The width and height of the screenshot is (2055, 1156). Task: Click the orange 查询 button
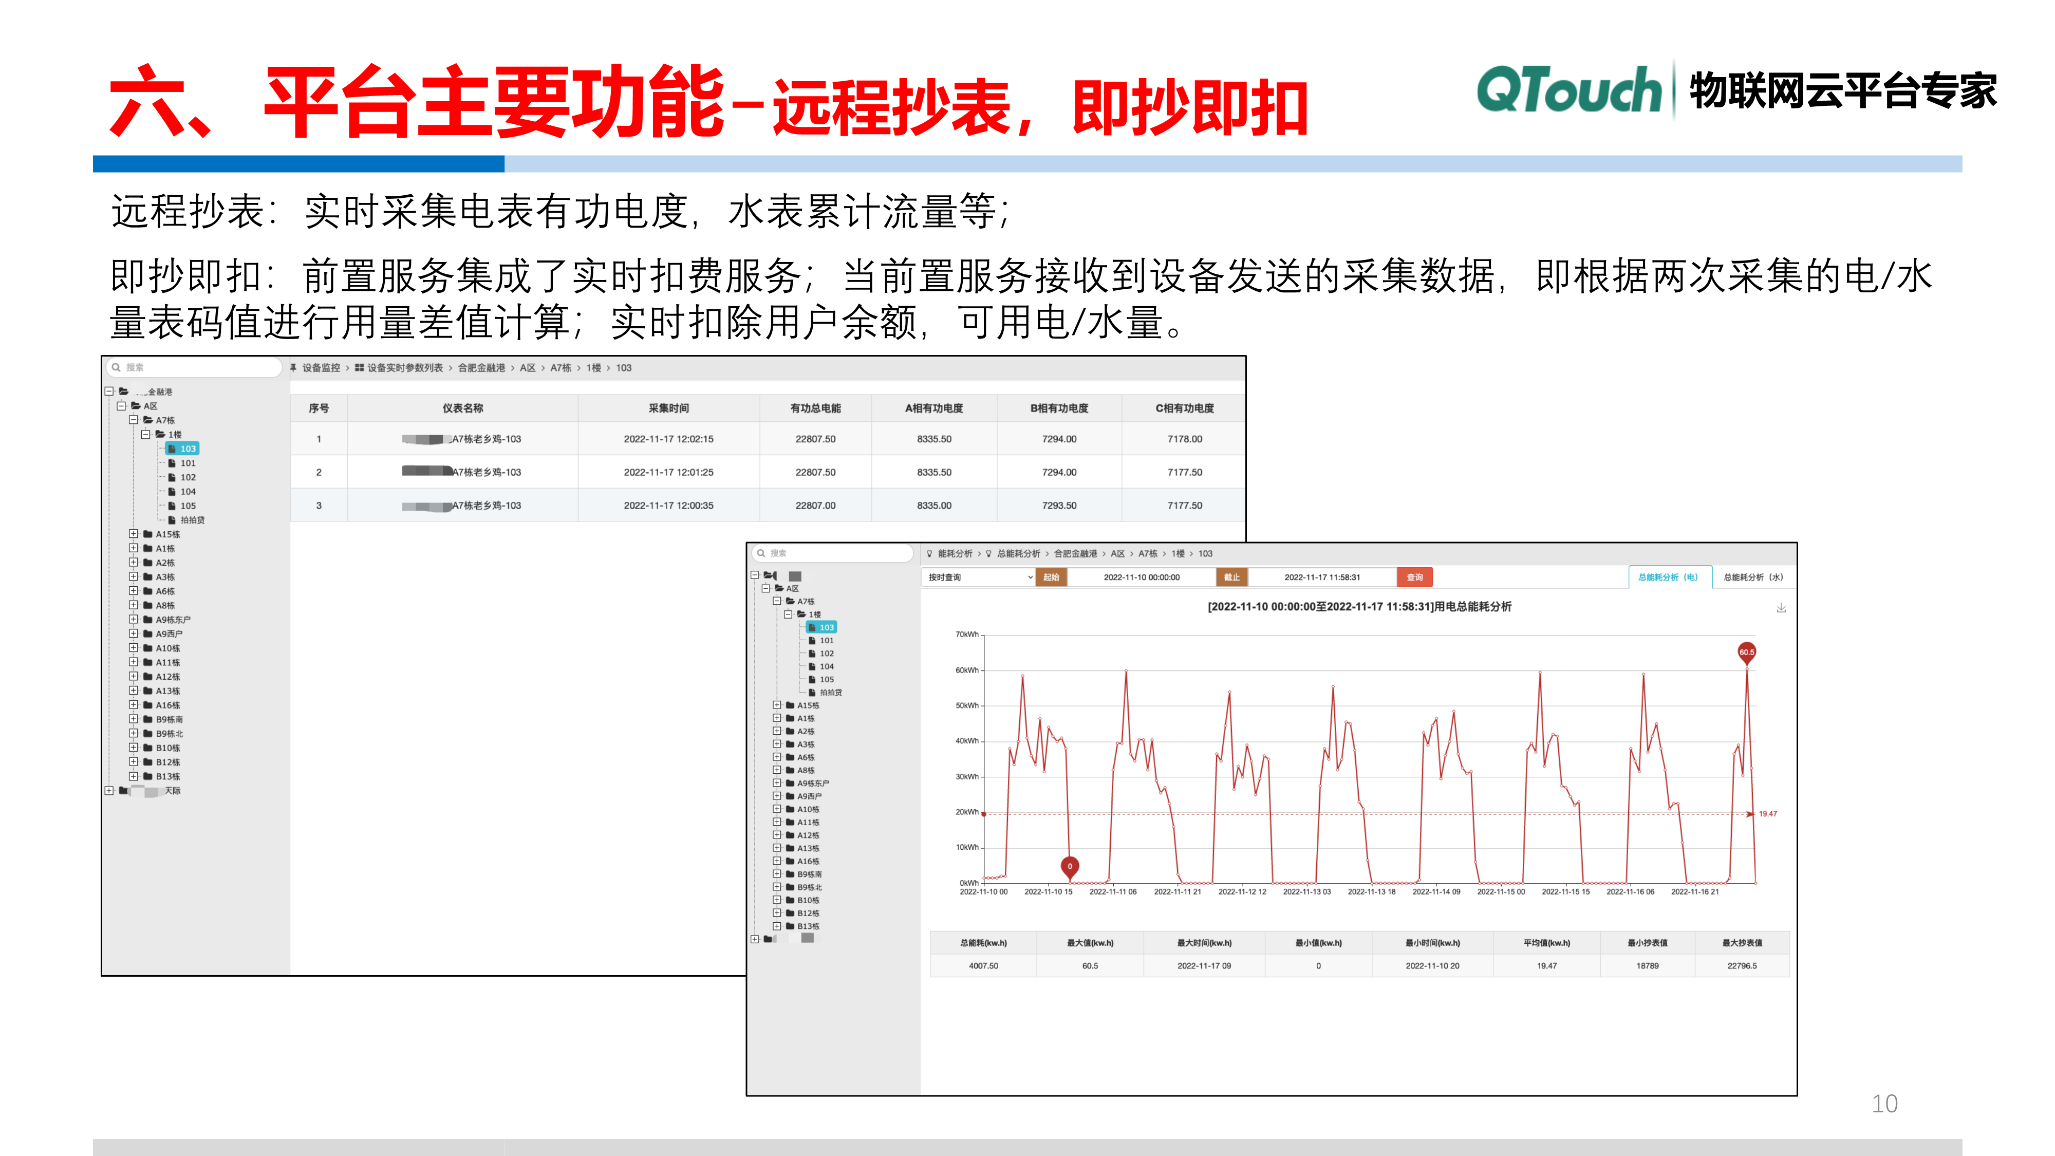click(x=1414, y=577)
